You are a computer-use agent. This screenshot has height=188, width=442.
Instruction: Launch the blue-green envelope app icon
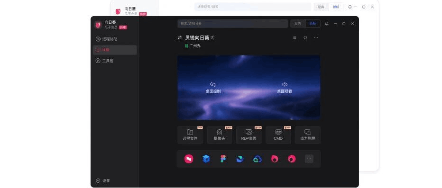click(240, 159)
